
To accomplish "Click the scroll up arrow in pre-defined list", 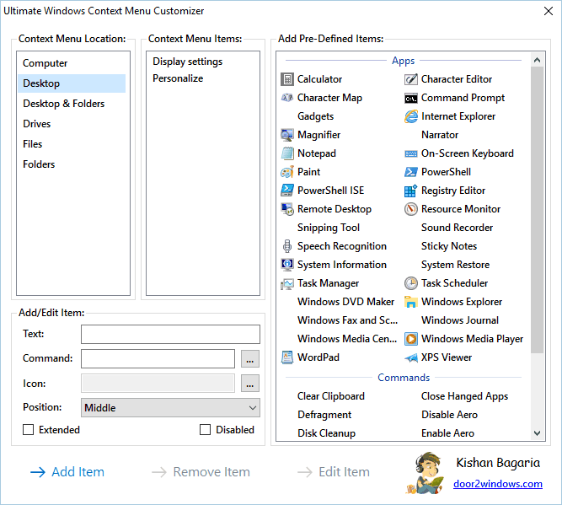I will click(537, 60).
